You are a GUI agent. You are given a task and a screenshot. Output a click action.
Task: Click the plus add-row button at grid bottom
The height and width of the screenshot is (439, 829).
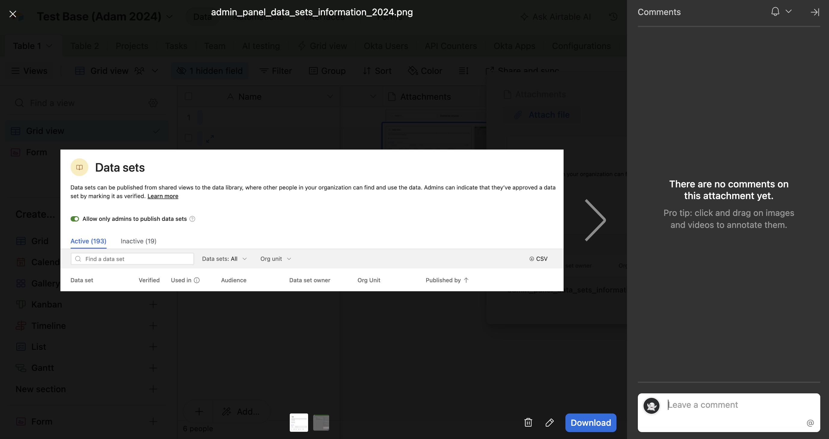tap(199, 411)
